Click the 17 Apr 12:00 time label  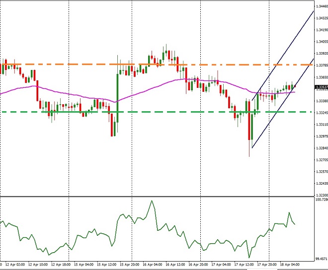click(244, 265)
